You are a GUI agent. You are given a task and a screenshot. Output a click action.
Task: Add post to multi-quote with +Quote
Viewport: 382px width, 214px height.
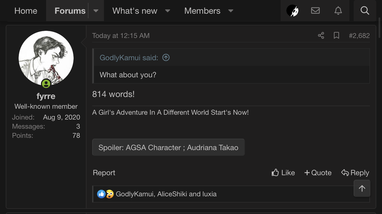318,173
